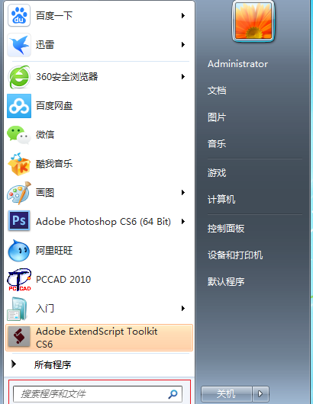
Task: Open 计算机 from right pane
Action: coord(221,200)
